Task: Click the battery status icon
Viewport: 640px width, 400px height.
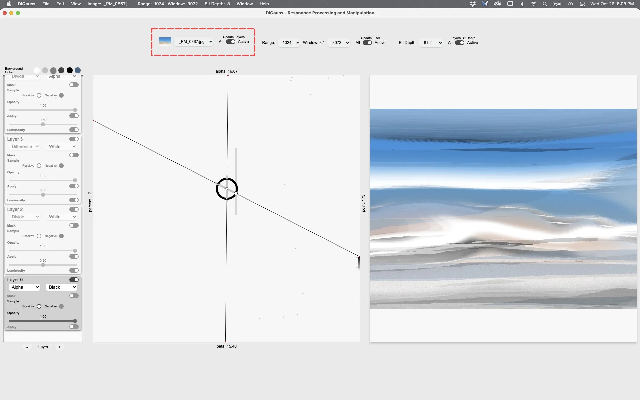Action: click(557, 4)
